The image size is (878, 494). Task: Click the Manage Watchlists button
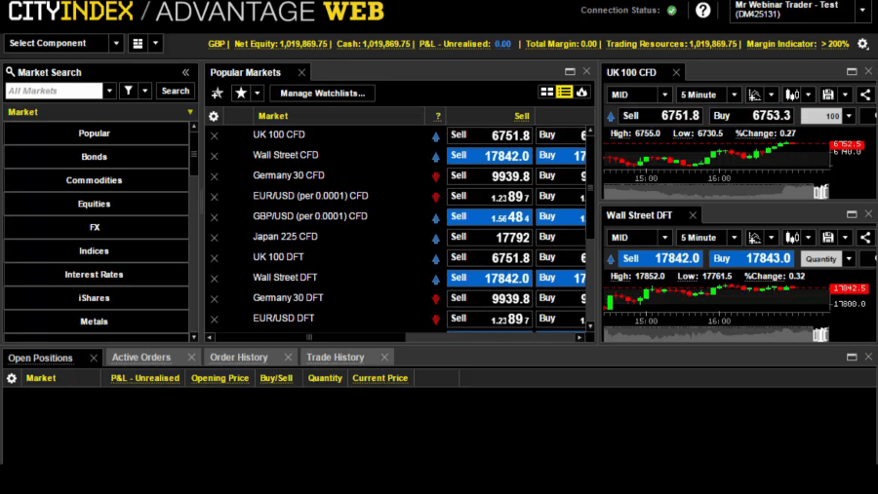pos(323,93)
